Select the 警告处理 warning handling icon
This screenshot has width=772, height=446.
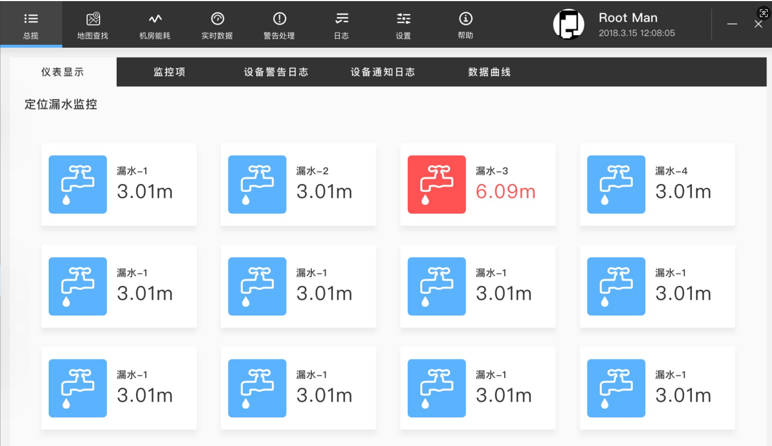pos(279,20)
